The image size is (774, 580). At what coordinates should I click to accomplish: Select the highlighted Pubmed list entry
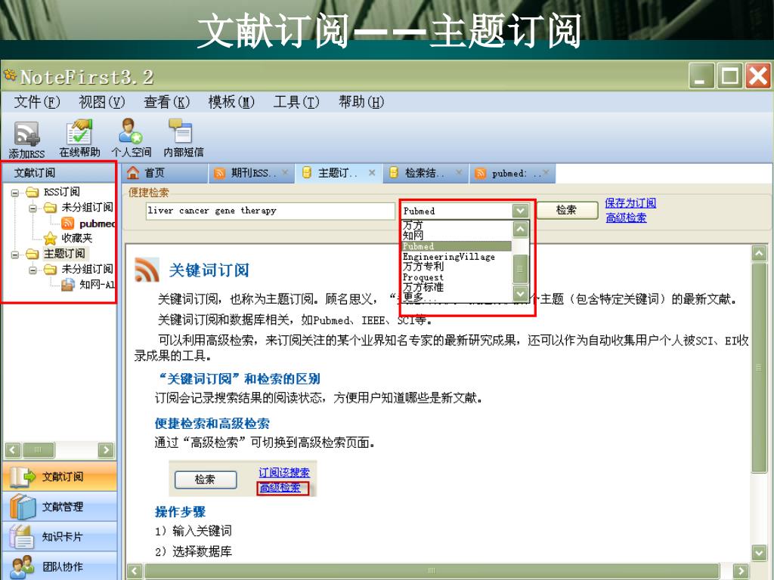pyautogui.click(x=457, y=246)
